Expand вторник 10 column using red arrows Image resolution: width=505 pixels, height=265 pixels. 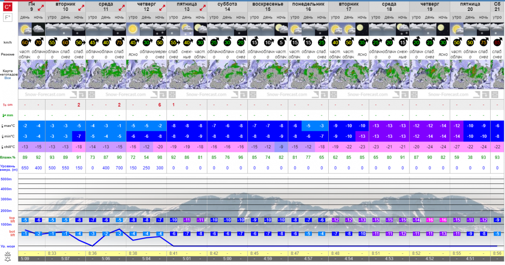[x=80, y=8]
